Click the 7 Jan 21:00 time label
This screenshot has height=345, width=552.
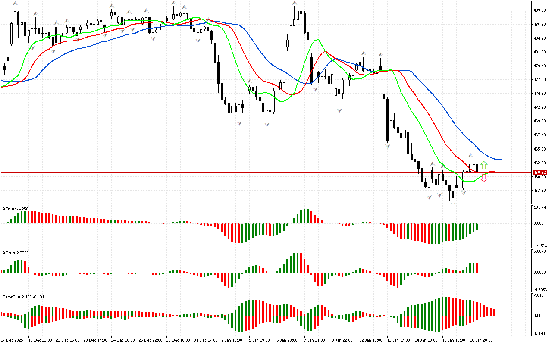pyautogui.click(x=315, y=340)
